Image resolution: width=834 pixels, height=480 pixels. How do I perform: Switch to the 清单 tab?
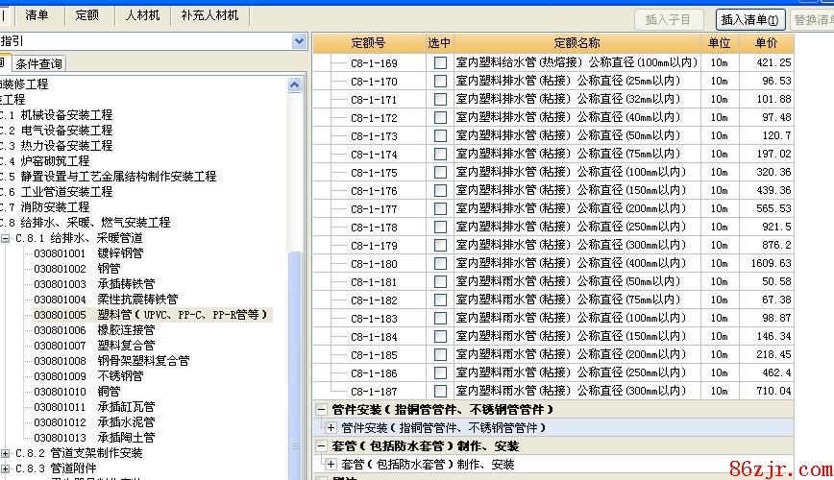[37, 15]
